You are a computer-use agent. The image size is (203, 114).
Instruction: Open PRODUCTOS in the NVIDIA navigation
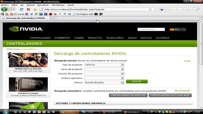coord(95,38)
